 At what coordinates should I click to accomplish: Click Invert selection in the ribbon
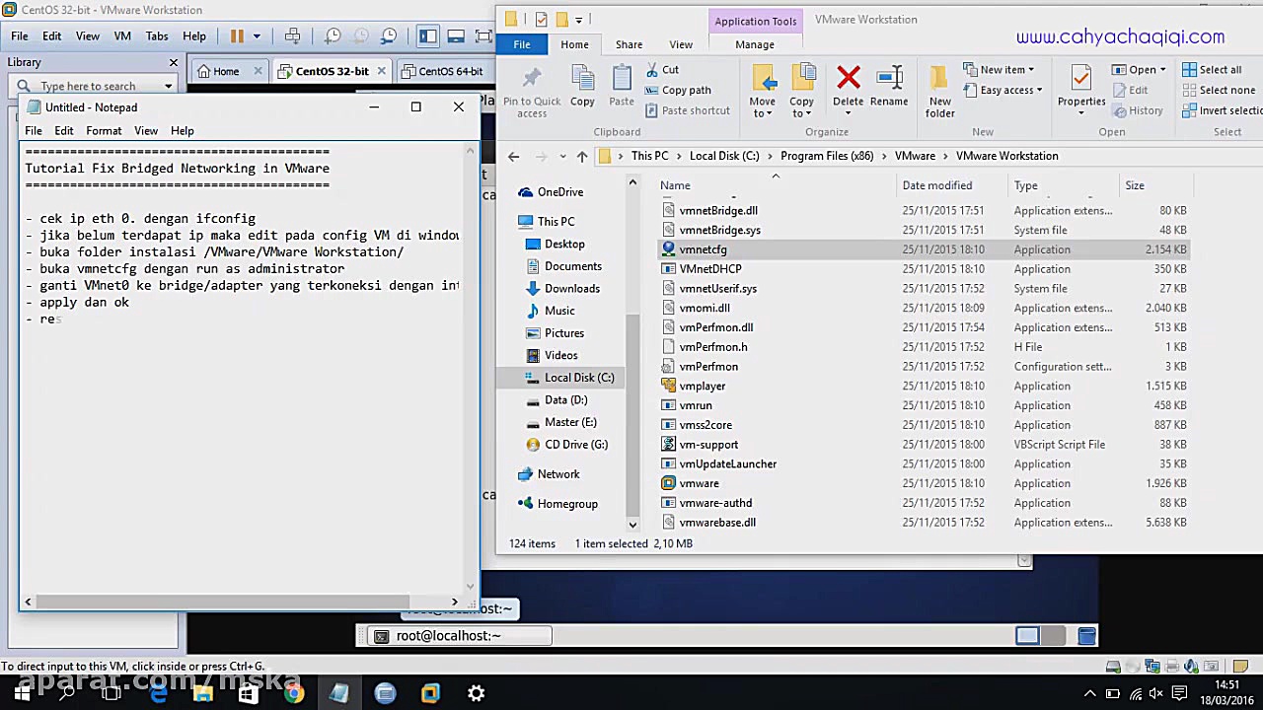(1222, 110)
